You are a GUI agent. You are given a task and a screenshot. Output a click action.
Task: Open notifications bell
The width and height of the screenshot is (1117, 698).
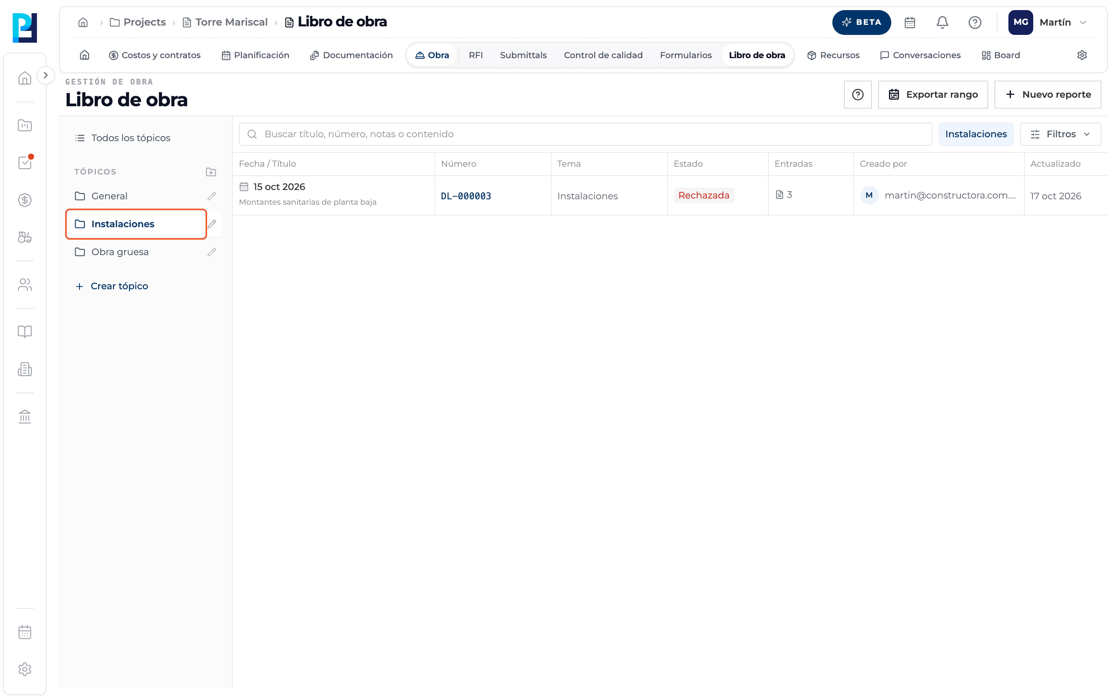pos(942,22)
